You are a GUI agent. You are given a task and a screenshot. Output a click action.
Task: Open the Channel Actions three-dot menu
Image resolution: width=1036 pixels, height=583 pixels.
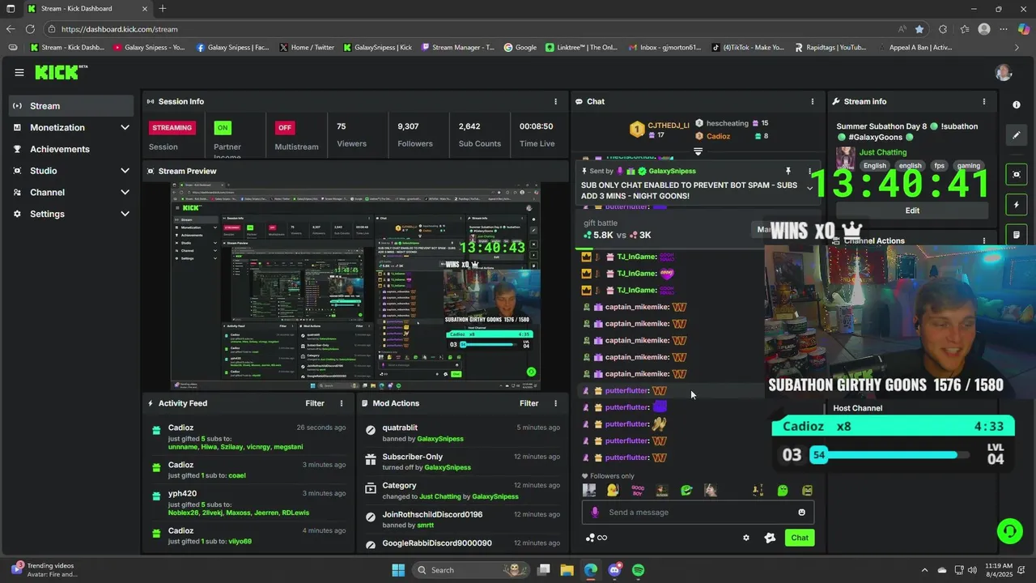point(984,240)
